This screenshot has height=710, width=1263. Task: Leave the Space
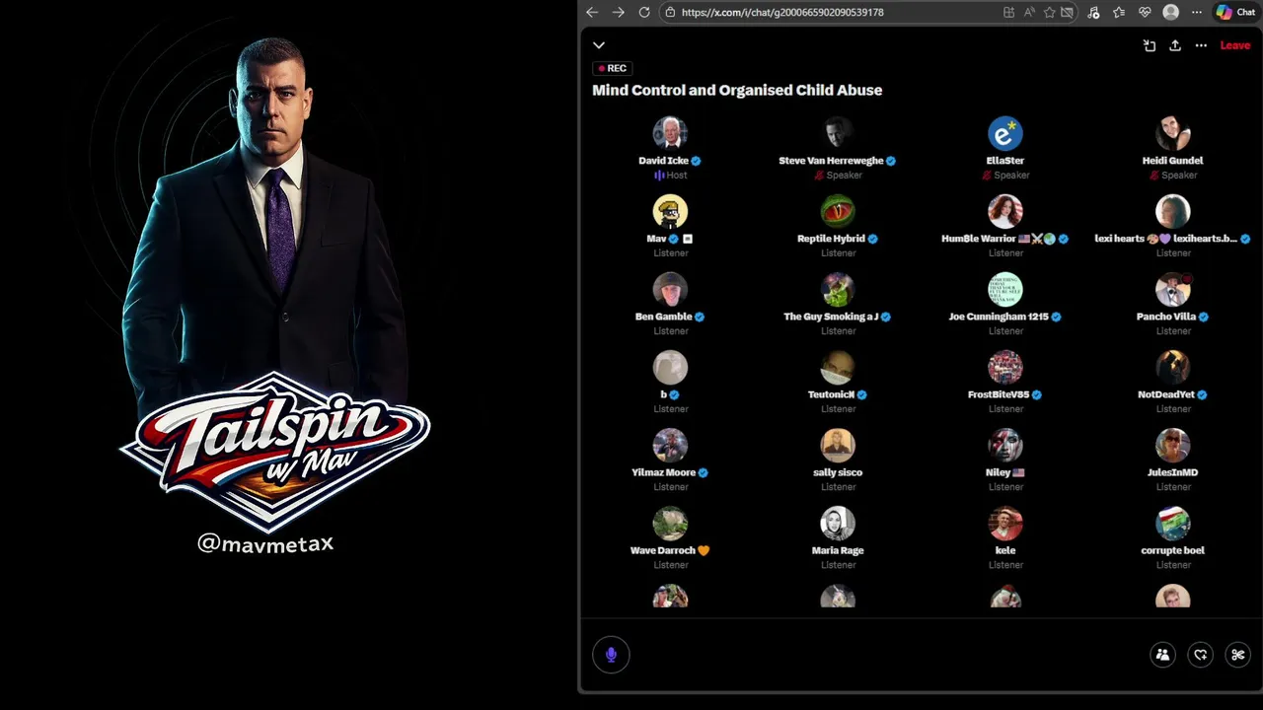(x=1235, y=45)
